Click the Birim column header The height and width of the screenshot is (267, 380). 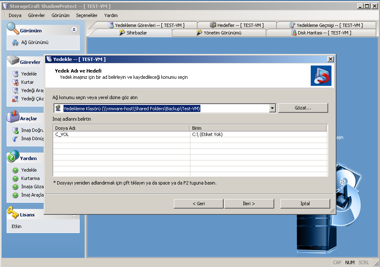click(x=258, y=128)
